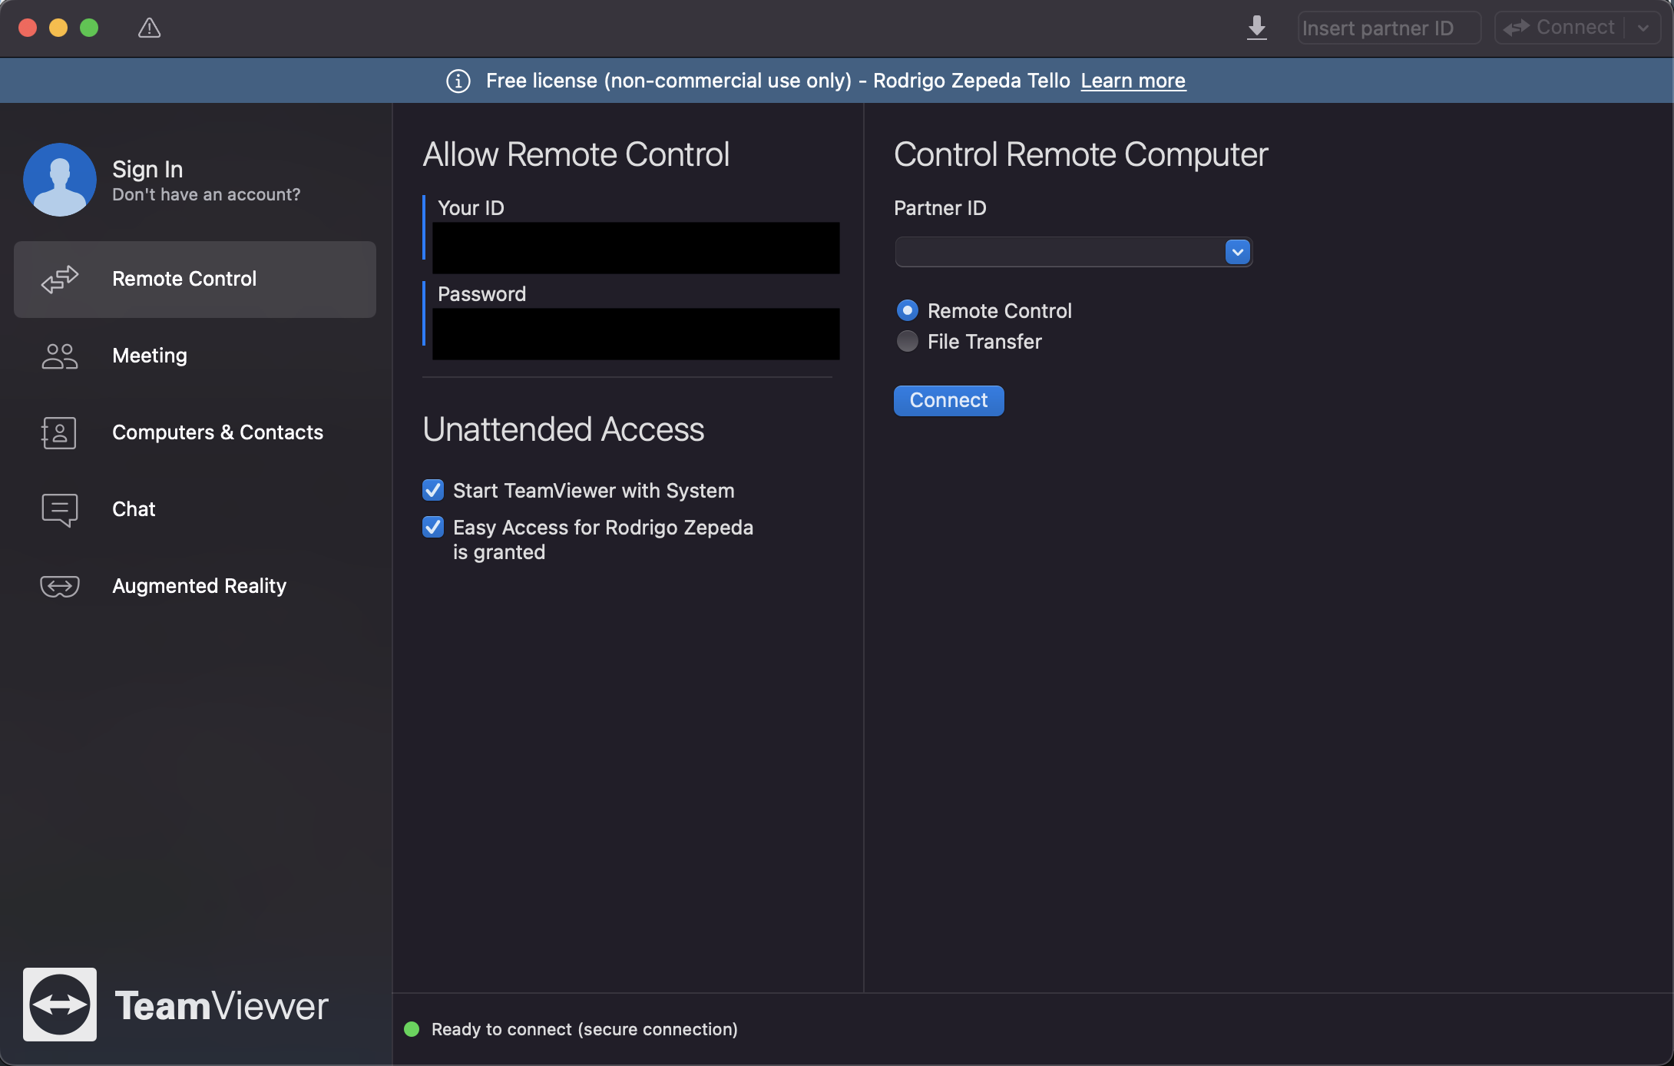1674x1066 pixels.
Task: Select the File Transfer radio option
Action: tap(908, 341)
